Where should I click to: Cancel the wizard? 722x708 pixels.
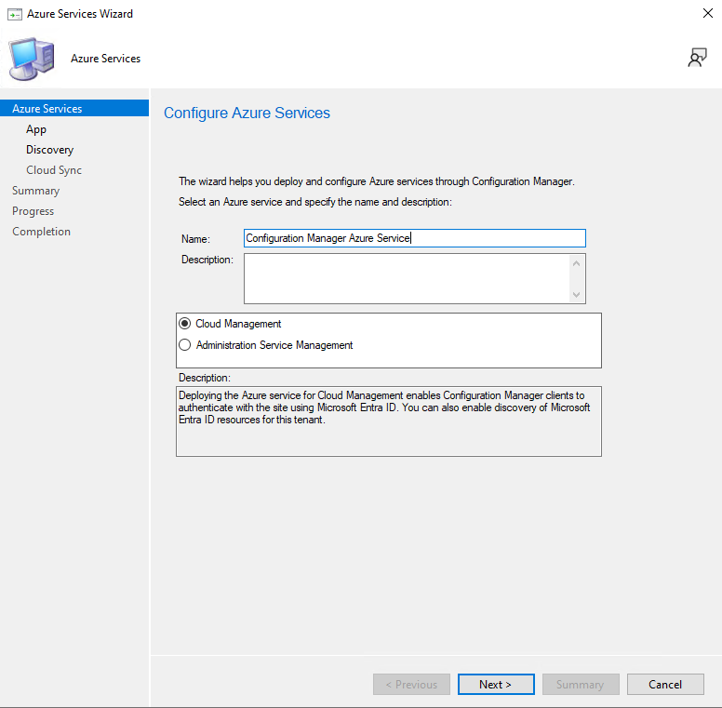coord(665,684)
